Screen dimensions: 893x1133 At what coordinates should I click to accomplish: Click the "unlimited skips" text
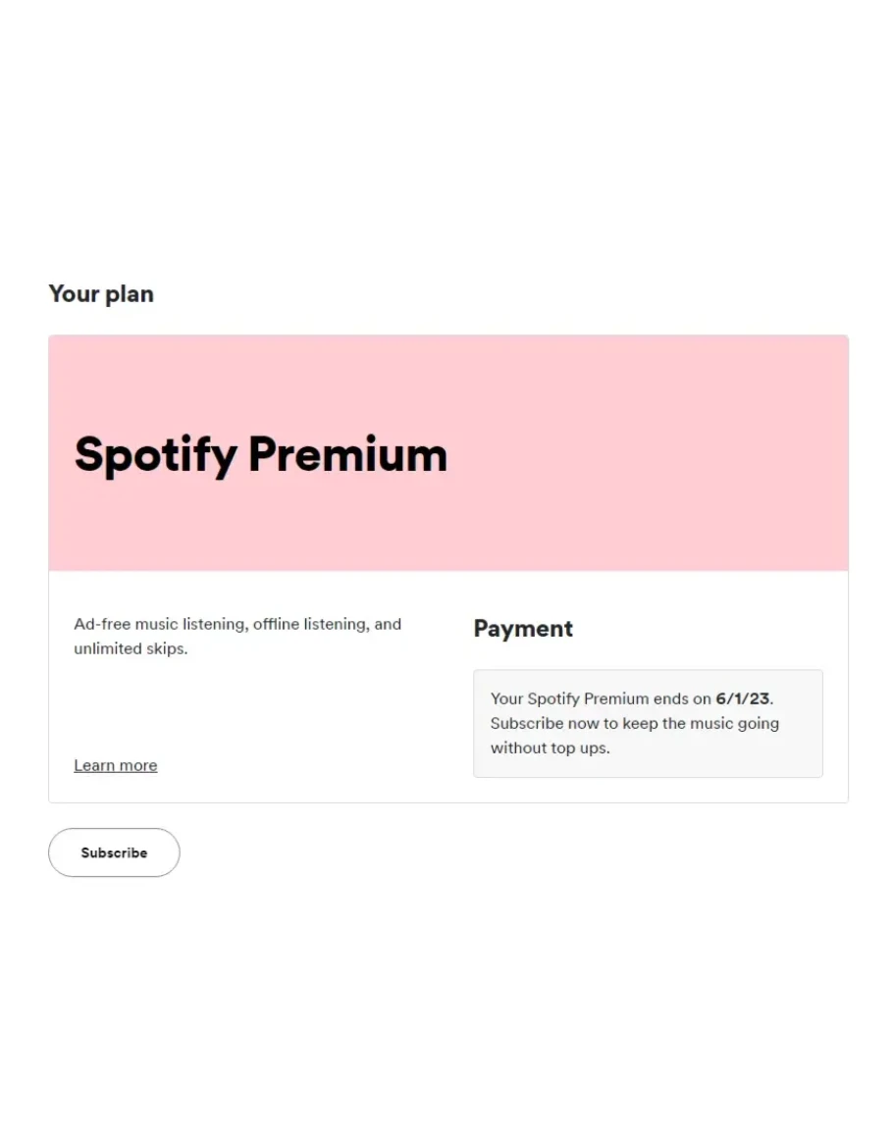point(130,648)
